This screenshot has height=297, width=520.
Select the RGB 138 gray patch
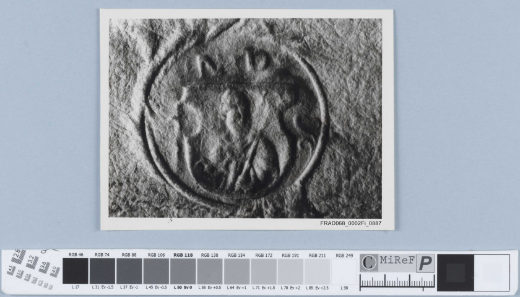[210, 271]
